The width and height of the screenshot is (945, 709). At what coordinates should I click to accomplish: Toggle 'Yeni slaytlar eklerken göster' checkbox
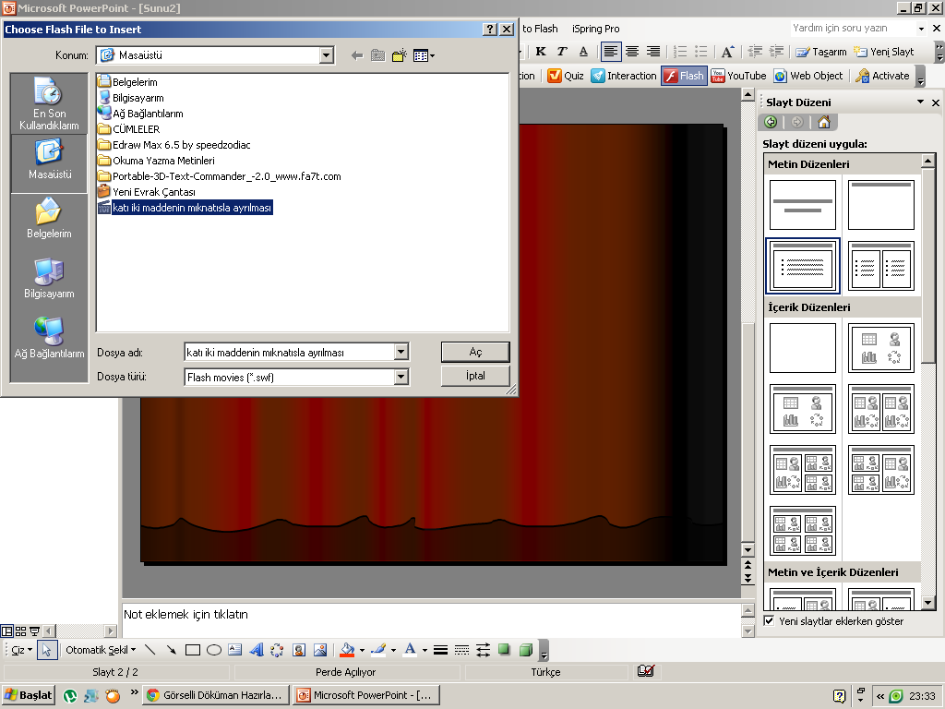click(x=770, y=621)
